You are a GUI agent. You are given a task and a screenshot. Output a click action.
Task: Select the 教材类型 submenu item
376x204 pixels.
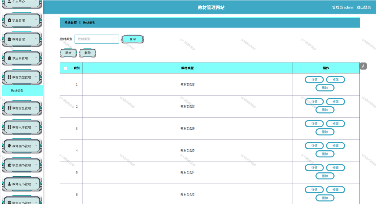coord(22,90)
